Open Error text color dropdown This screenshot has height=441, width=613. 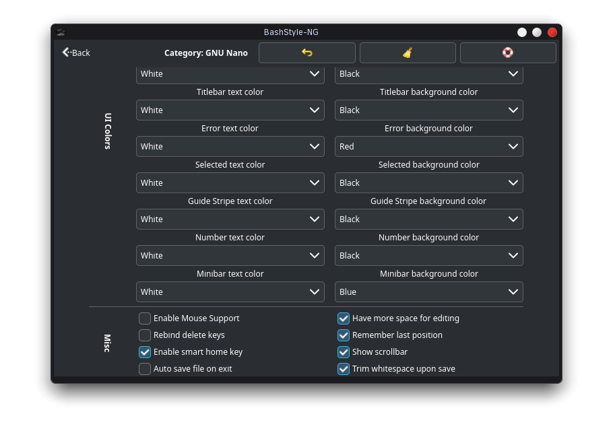(x=230, y=147)
